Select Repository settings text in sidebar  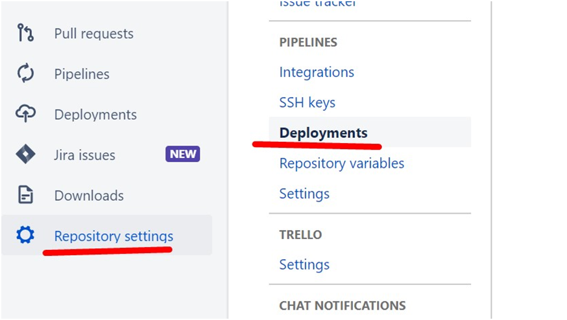pos(114,236)
